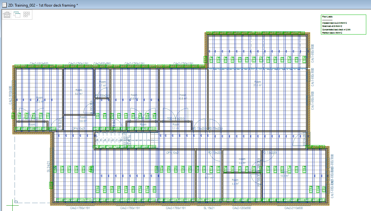This screenshot has width=371, height=211.
Task: Select the CAx2-2110x600 window label
Action: 293,208
